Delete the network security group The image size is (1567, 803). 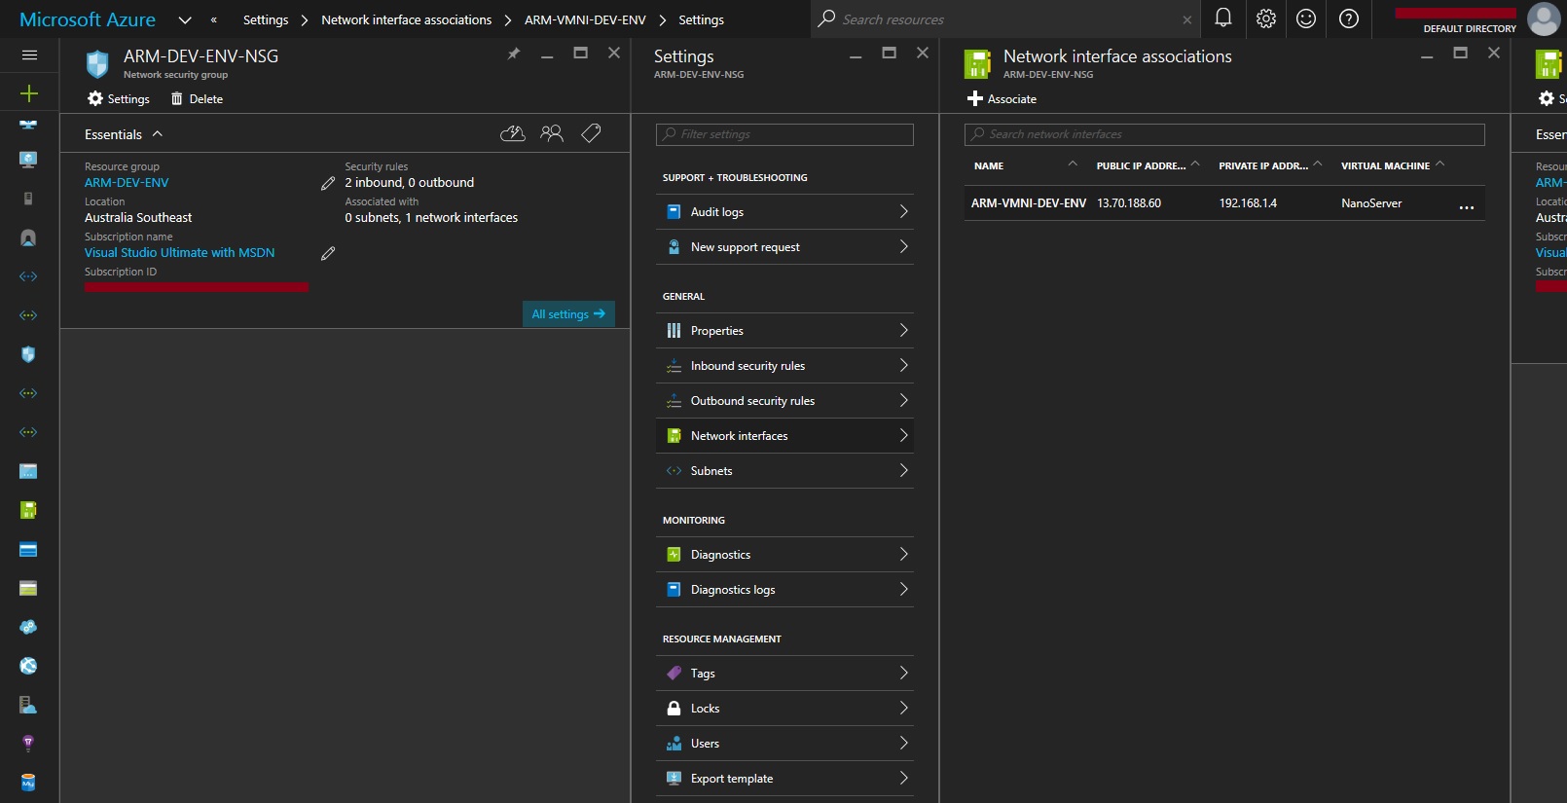coord(197,99)
